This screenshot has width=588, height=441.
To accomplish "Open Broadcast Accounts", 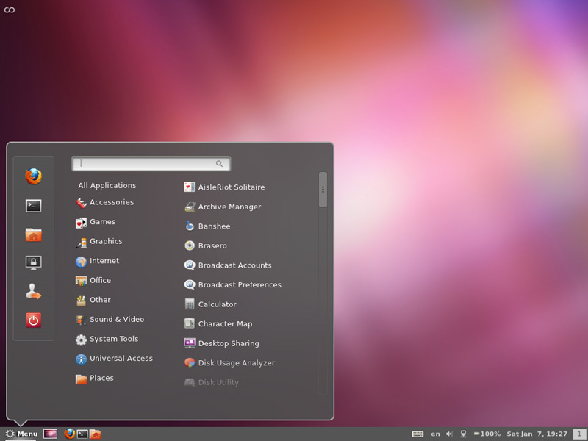I will [228, 265].
